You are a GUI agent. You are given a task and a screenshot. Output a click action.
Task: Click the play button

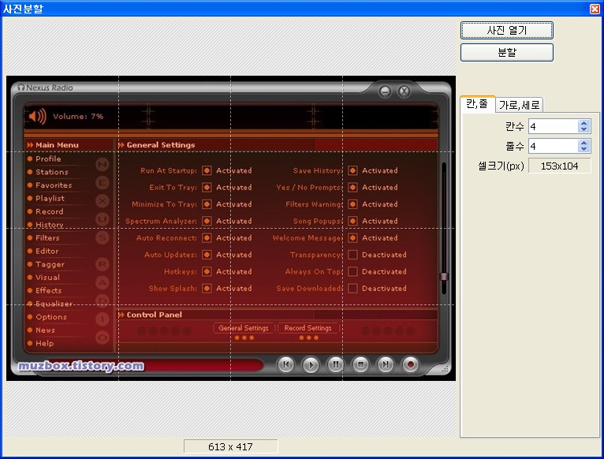click(x=311, y=364)
